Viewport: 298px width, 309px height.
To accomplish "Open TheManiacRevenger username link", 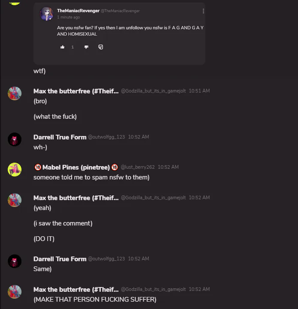I will click(78, 11).
